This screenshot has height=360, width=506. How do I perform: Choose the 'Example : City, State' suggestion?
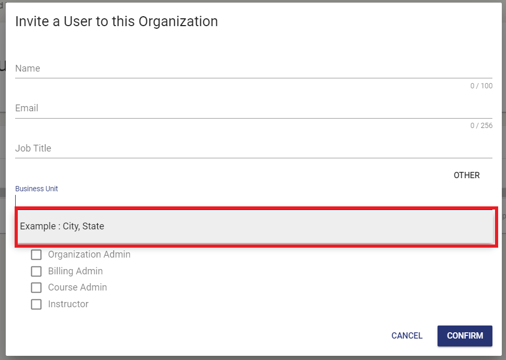tap(255, 226)
